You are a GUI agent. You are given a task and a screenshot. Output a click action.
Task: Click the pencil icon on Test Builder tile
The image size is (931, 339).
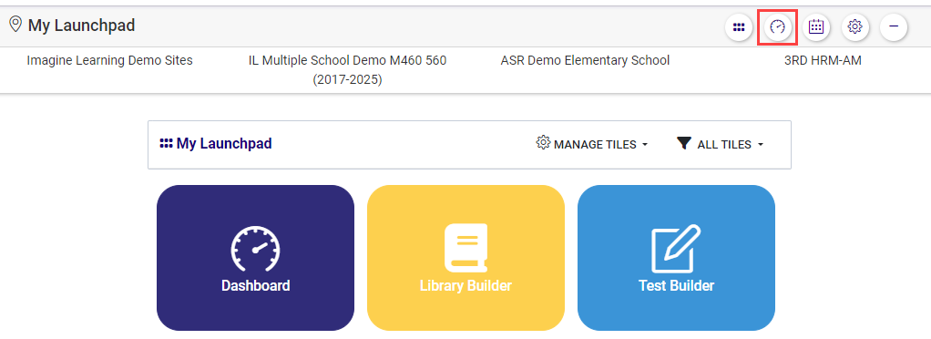click(x=676, y=248)
